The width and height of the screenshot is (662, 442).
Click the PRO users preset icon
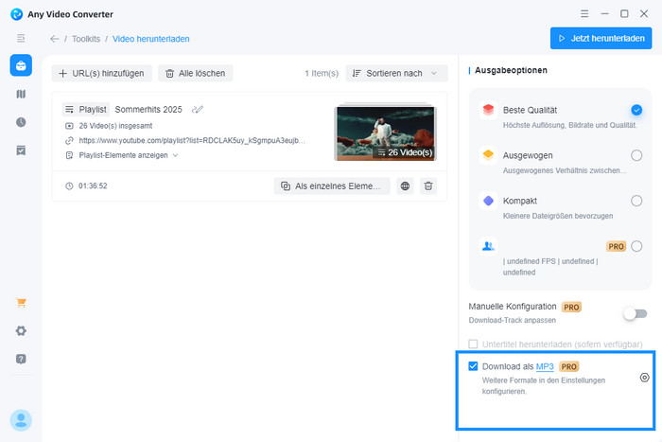[488, 246]
